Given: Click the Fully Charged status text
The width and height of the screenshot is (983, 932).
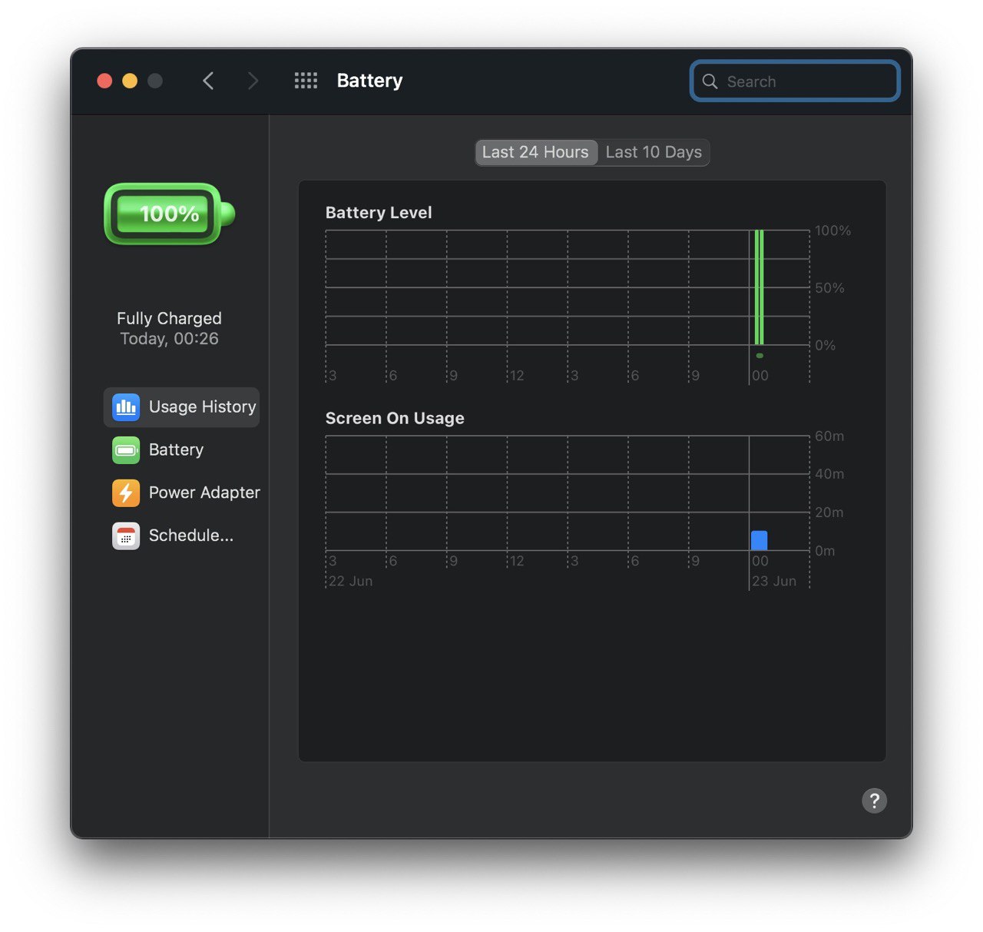Looking at the screenshot, I should tap(169, 318).
